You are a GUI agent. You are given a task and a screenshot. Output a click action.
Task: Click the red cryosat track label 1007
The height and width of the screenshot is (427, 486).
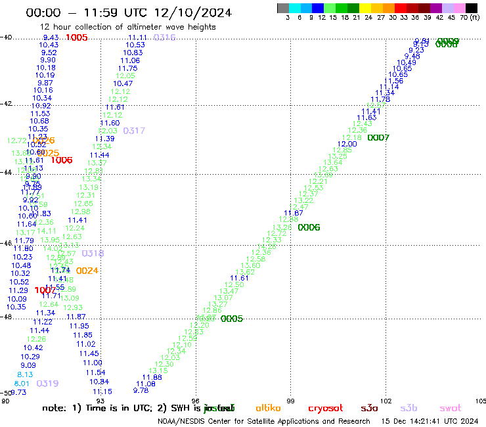point(45,290)
